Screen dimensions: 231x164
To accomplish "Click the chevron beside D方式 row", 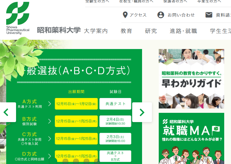I will (50, 156).
